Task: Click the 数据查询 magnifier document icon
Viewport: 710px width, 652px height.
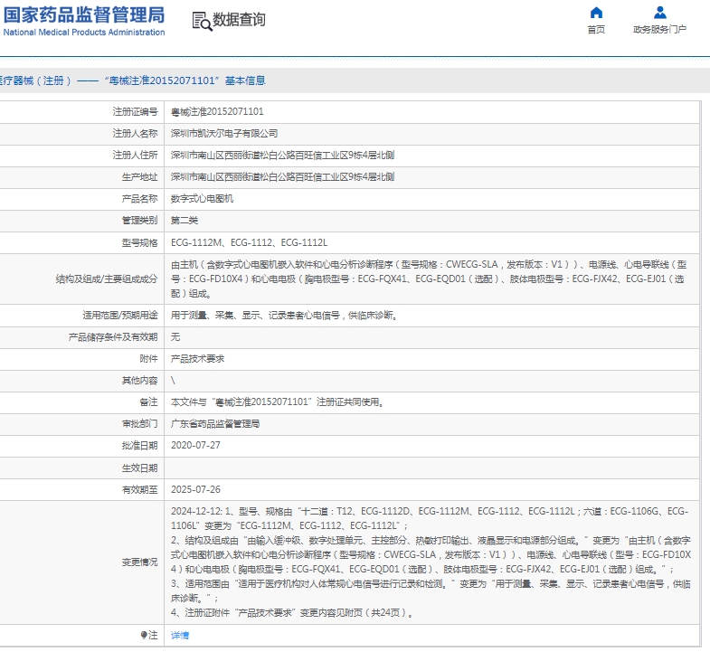Action: pos(202,21)
